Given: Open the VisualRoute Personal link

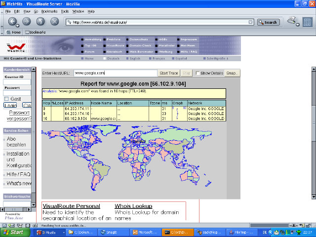Looking at the screenshot, I should (x=71, y=206).
